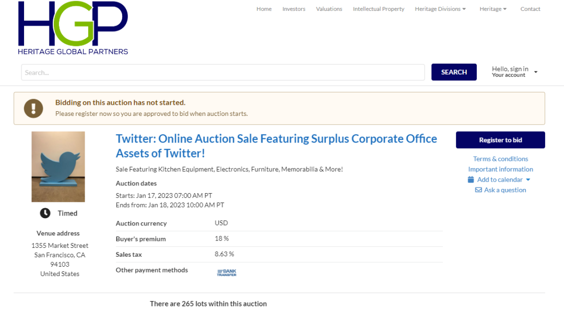This screenshot has width=564, height=310.
Task: Click the envelope icon beside Ask a question
Action: [478, 190]
